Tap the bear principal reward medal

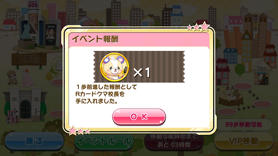click(x=115, y=67)
